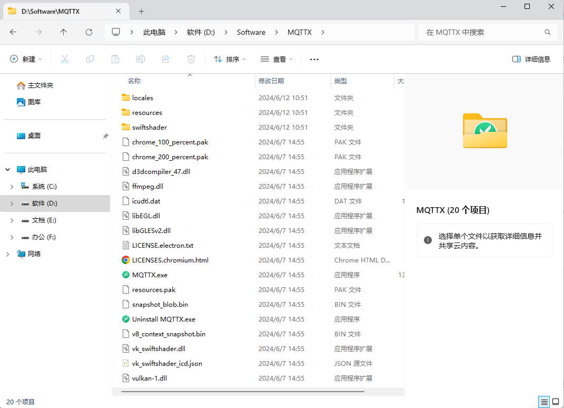Click the Rename icon in toolbar
The width and height of the screenshot is (564, 408).
pyautogui.click(x=141, y=59)
